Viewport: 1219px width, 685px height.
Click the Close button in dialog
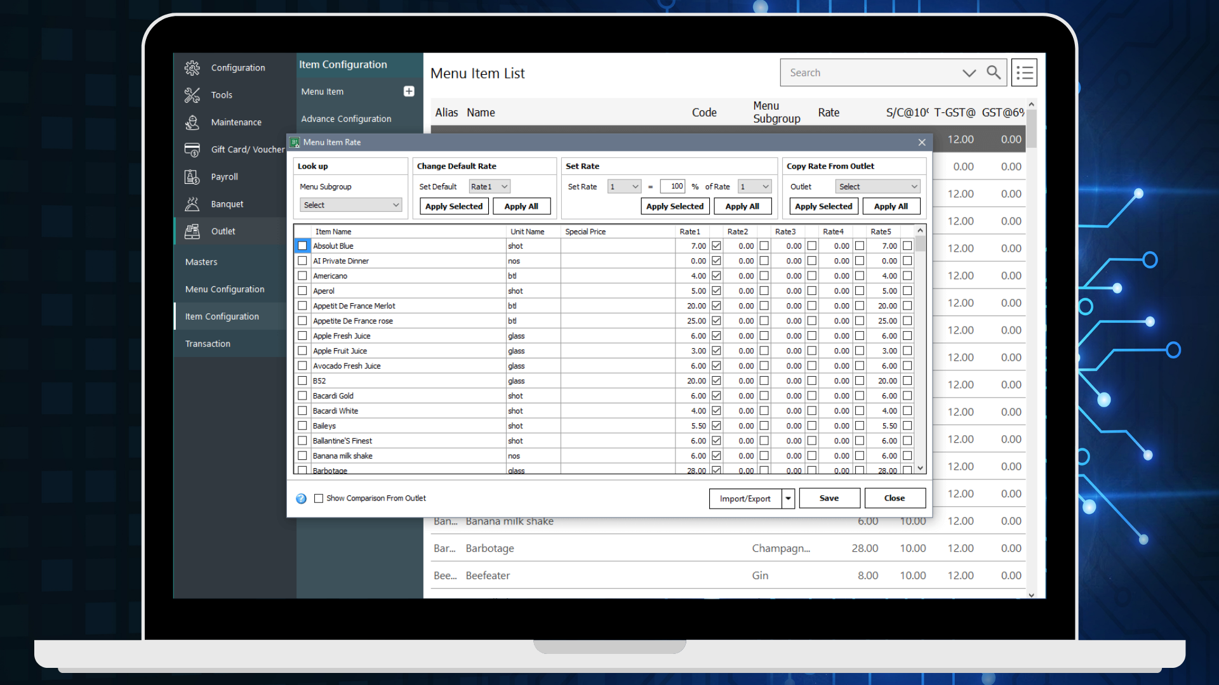(895, 499)
